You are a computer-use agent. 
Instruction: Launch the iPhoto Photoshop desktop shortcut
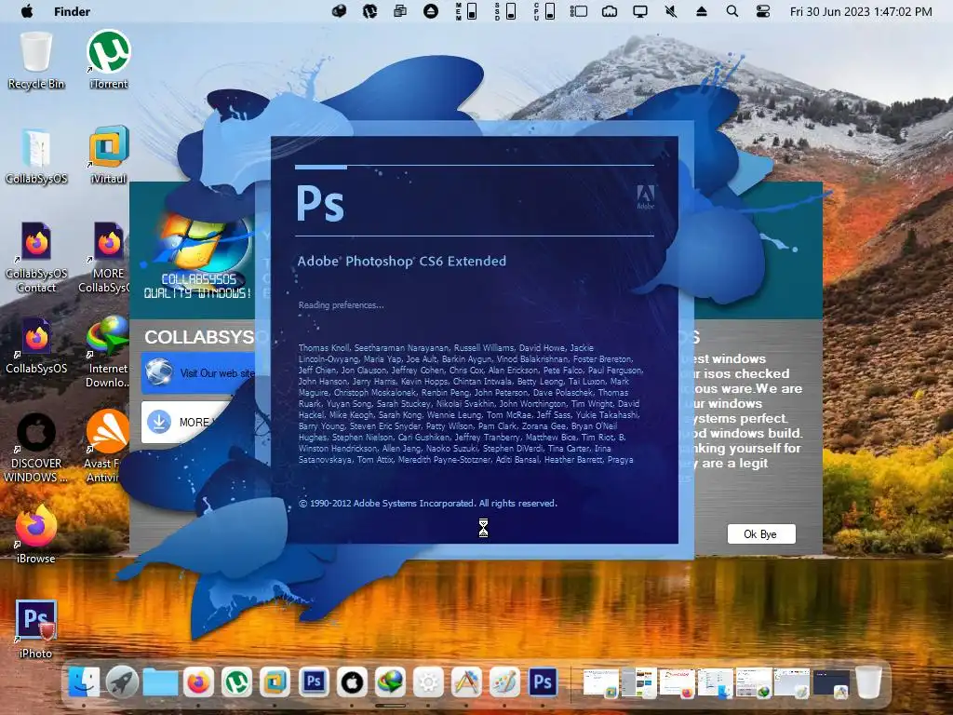click(36, 628)
